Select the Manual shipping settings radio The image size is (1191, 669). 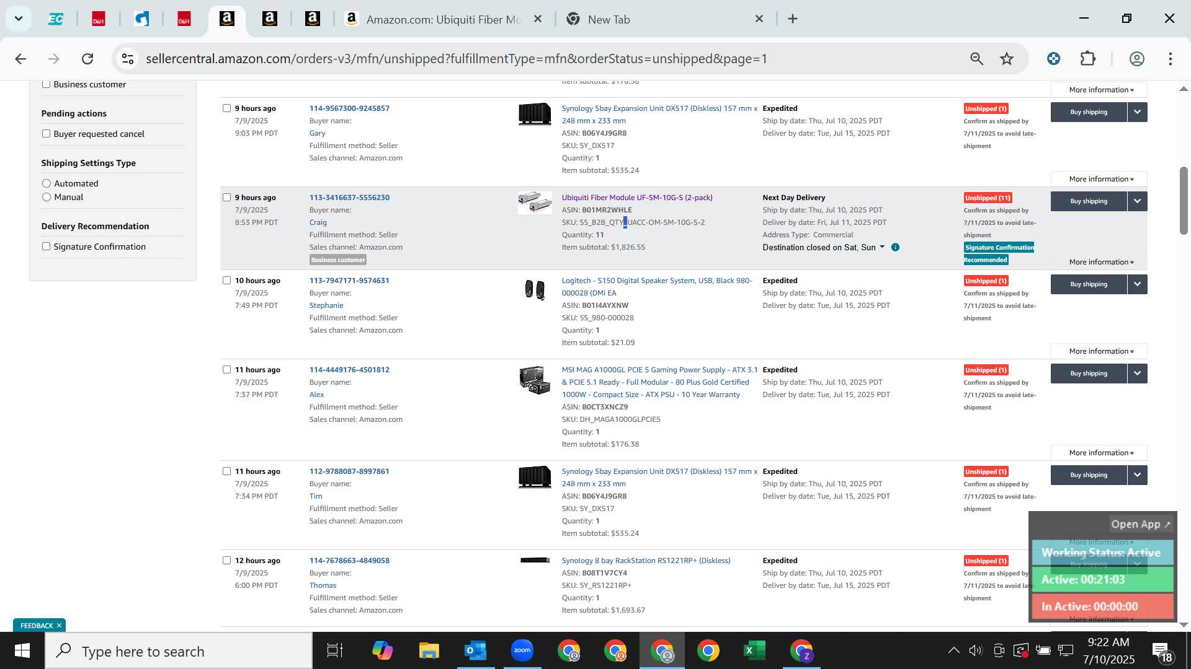coord(47,197)
